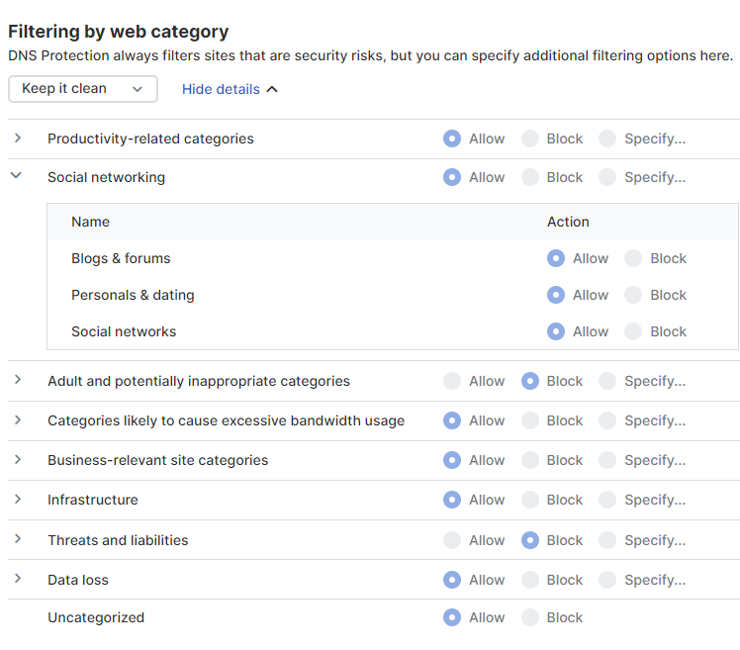740x650 pixels.
Task: Select Allow for Adult and inappropriate categories
Action: (x=452, y=381)
